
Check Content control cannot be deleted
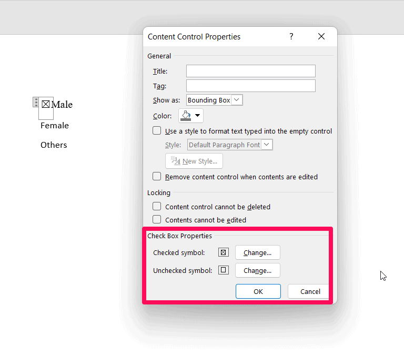157,207
